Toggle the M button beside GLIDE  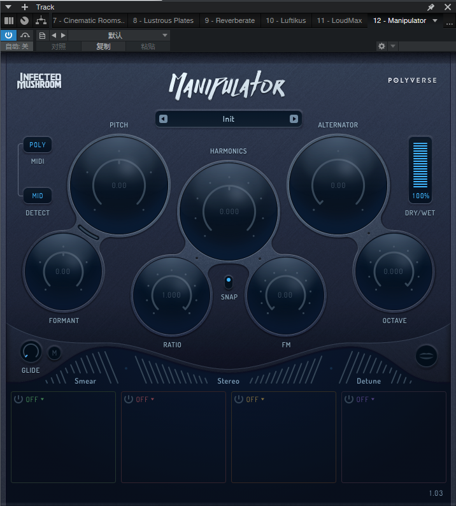pos(54,353)
